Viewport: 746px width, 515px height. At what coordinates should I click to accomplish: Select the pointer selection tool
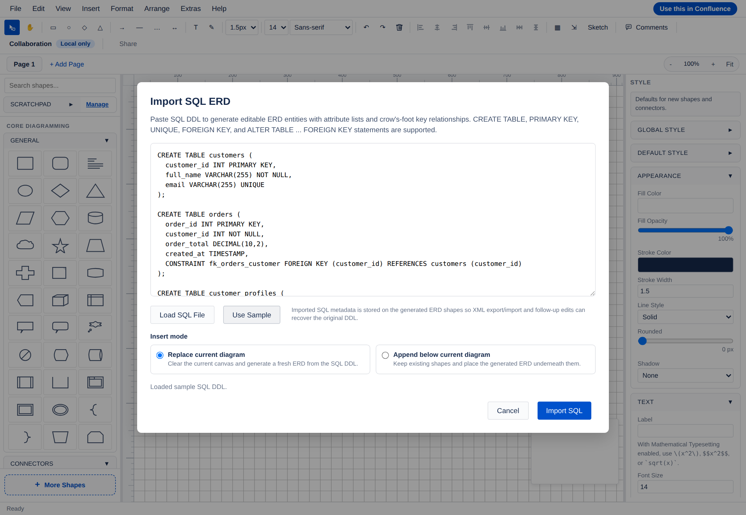(x=12, y=27)
